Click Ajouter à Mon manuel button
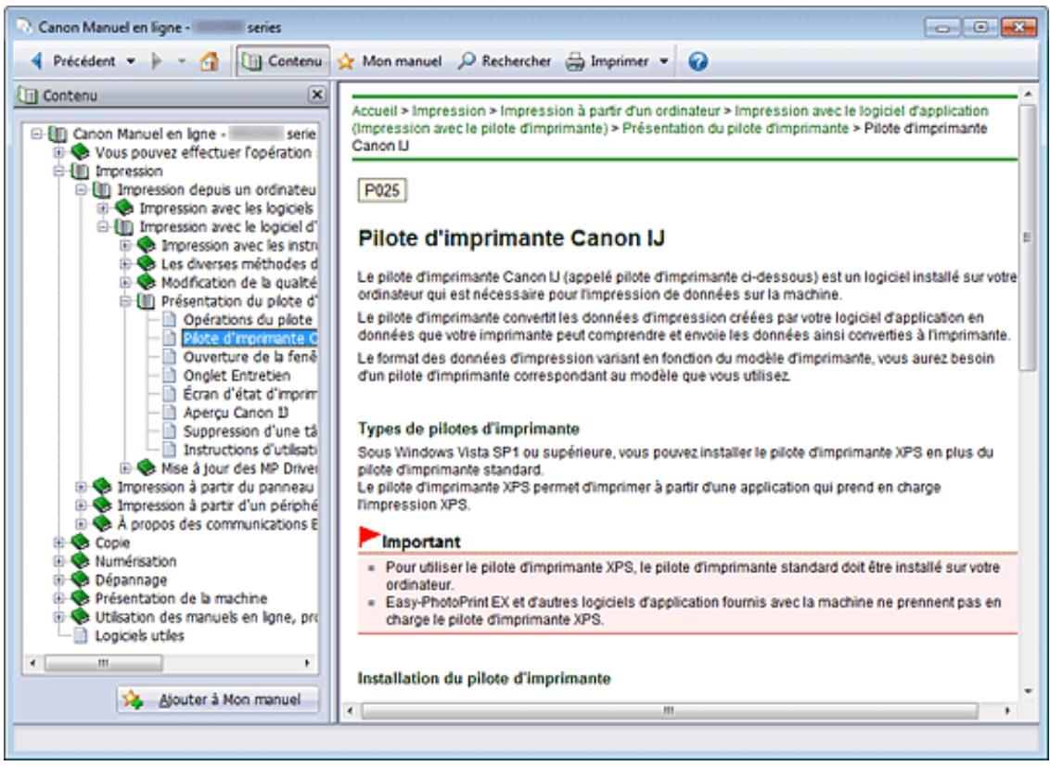The width and height of the screenshot is (1050, 766). tap(218, 700)
